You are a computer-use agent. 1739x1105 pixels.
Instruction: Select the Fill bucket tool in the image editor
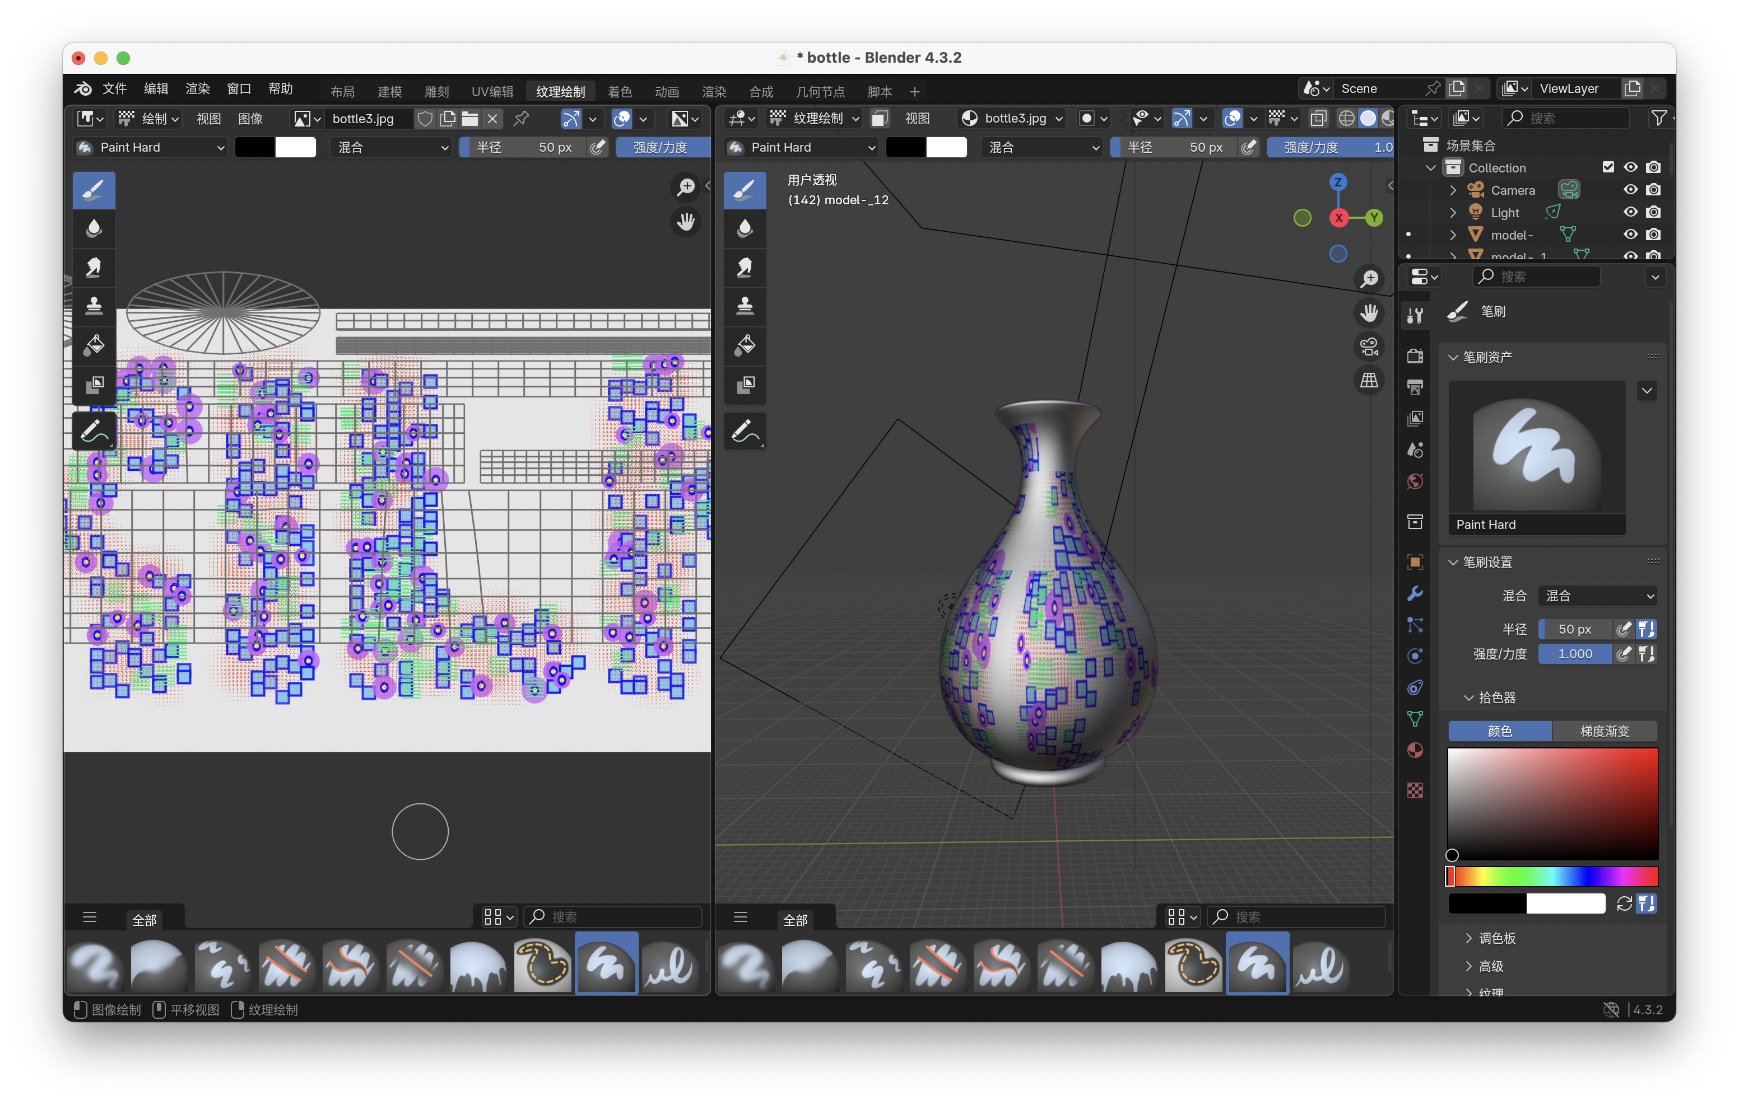[x=94, y=345]
